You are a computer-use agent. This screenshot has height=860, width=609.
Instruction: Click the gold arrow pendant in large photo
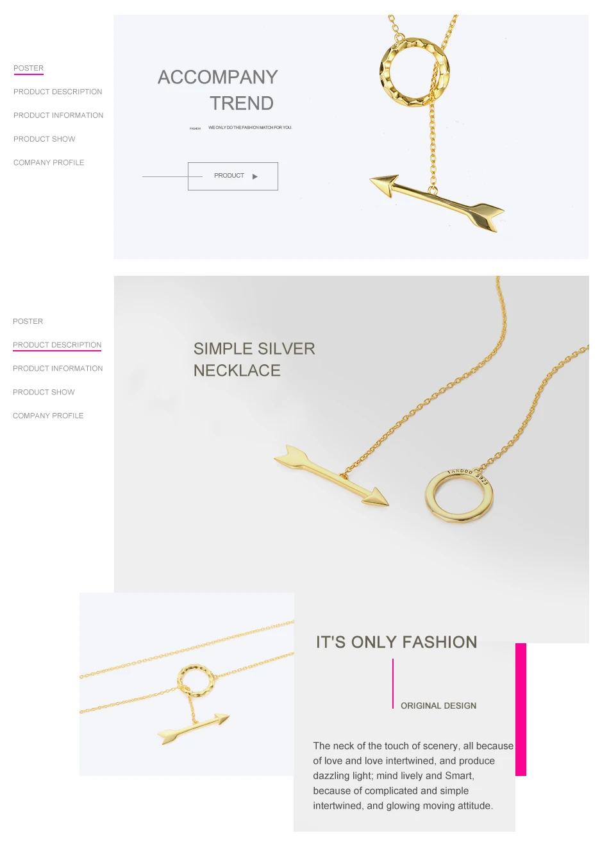331,476
